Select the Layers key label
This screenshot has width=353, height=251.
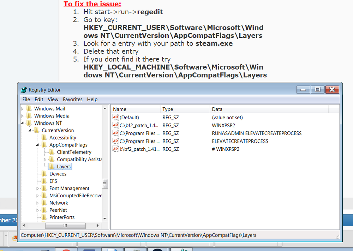pyautogui.click(x=64, y=167)
